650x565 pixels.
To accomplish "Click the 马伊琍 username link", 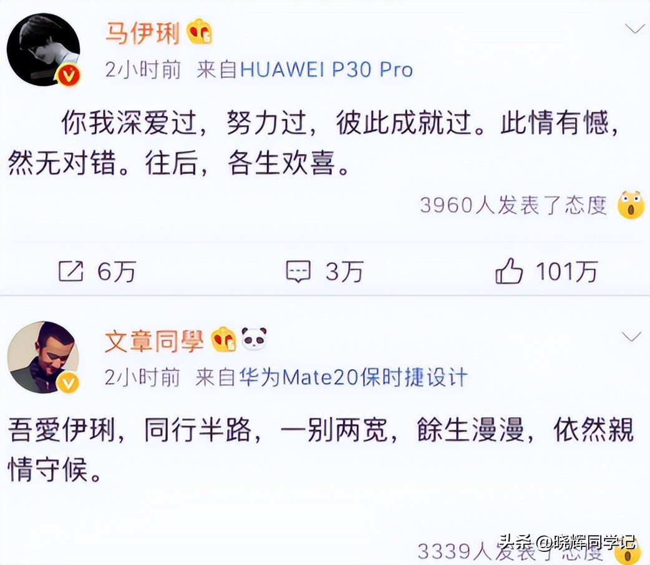I will click(x=143, y=33).
